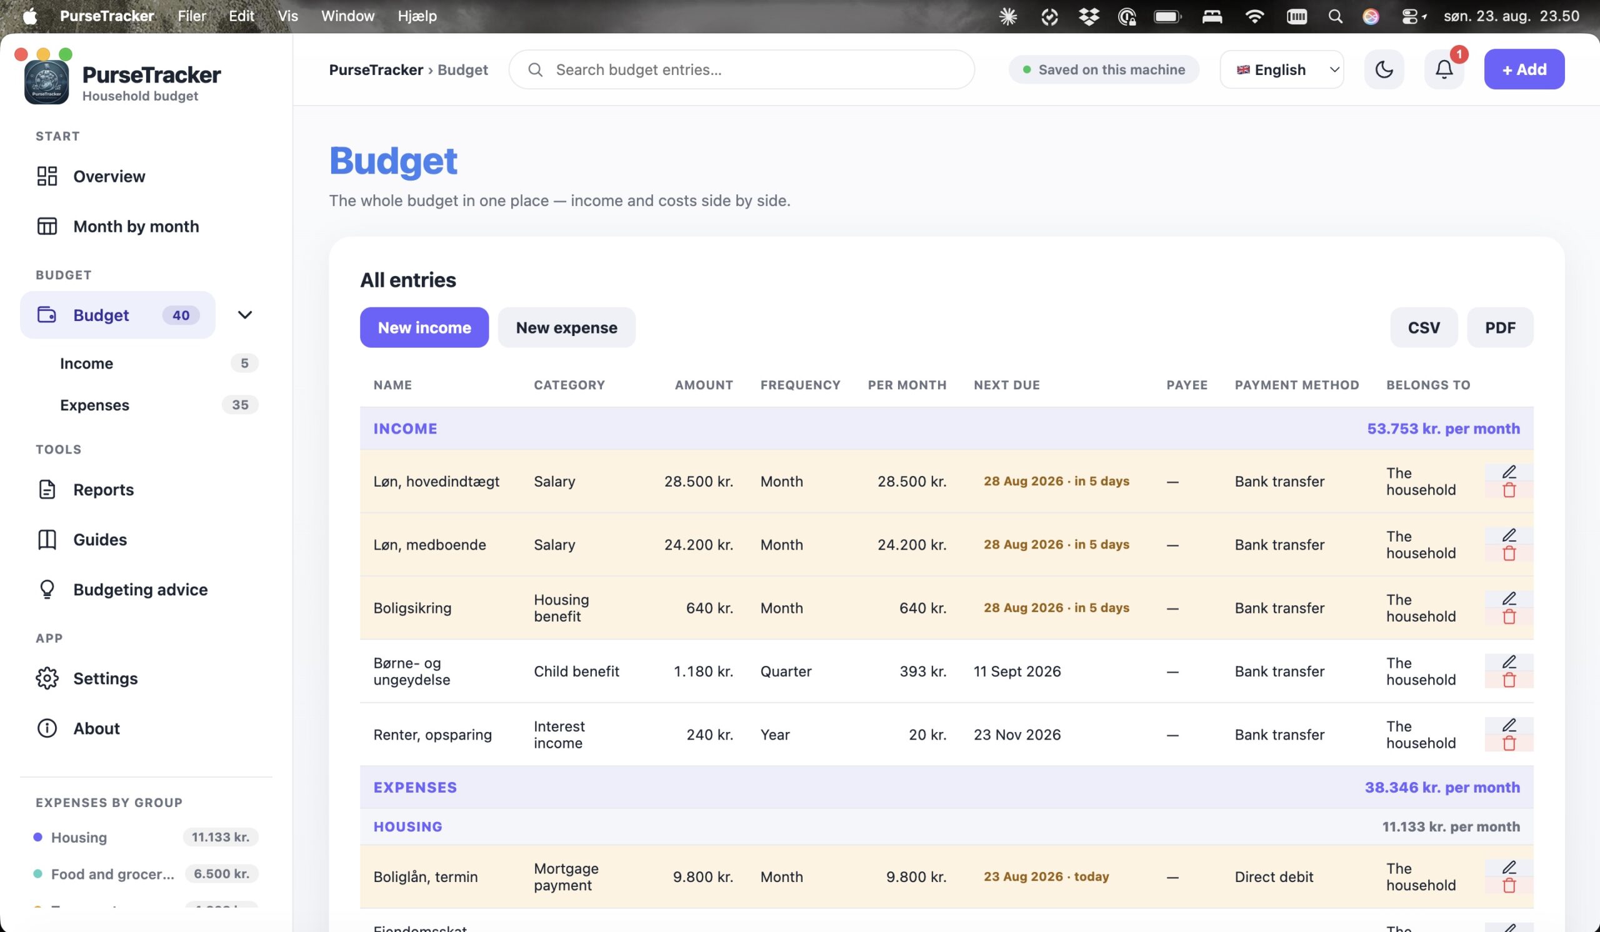Open Siri from the menu bar
This screenshot has width=1600, height=932.
(1370, 16)
